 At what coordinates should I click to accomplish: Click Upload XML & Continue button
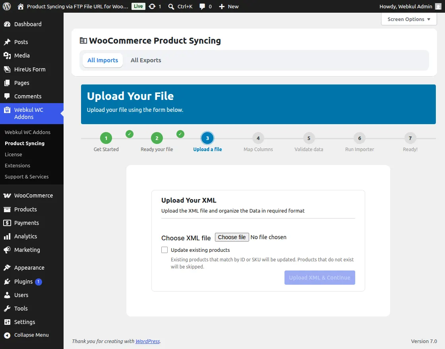(x=319, y=278)
